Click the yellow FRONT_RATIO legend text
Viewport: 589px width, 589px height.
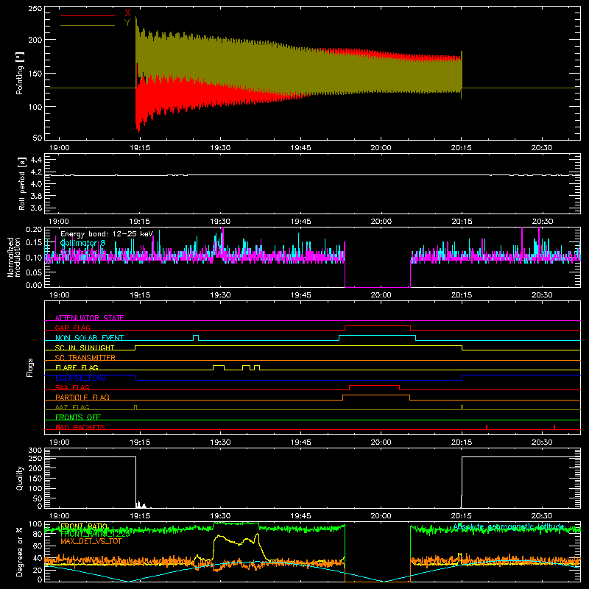coord(84,526)
